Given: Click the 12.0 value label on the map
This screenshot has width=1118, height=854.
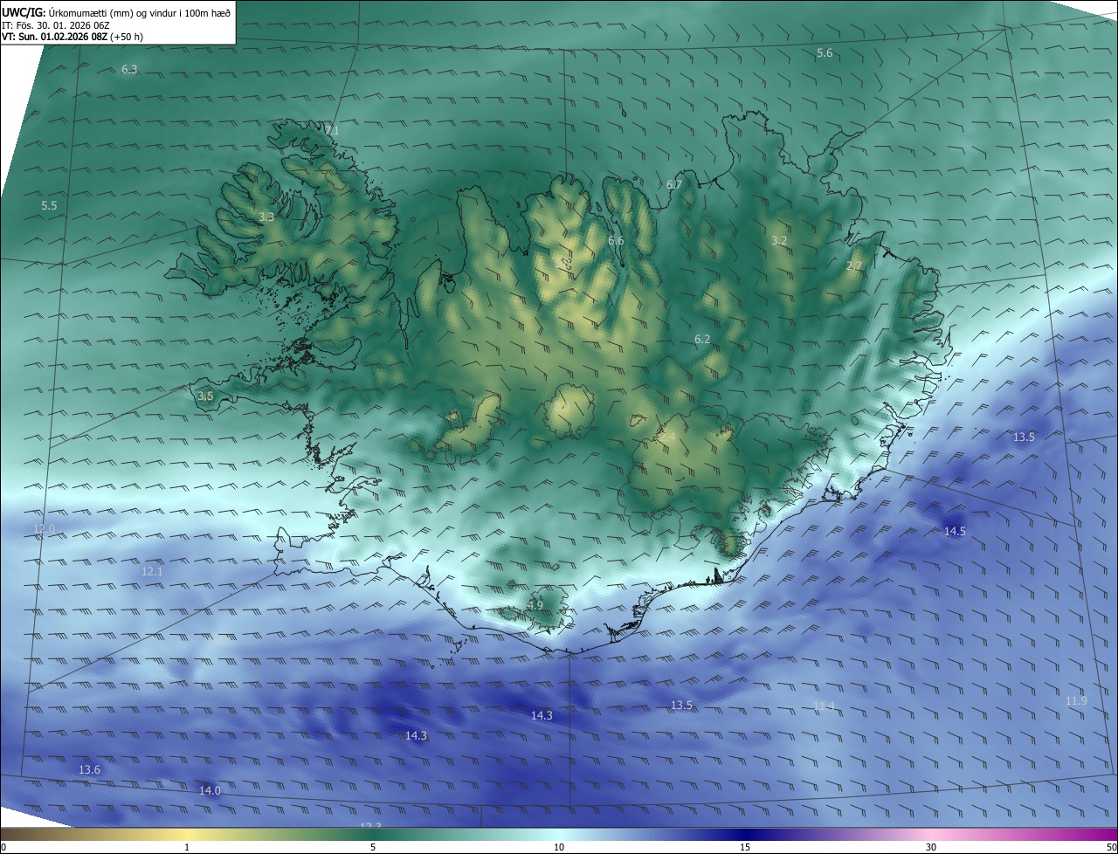Looking at the screenshot, I should pyautogui.click(x=44, y=528).
